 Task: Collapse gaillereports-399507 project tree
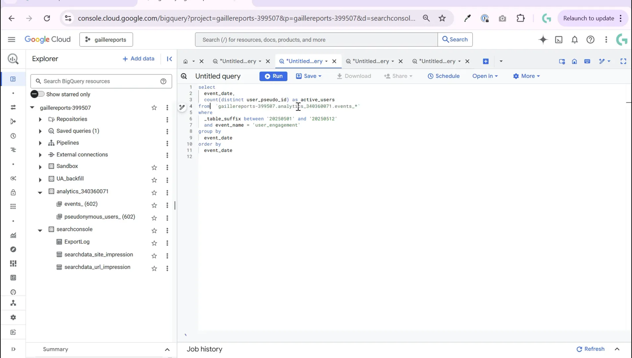coord(32,107)
